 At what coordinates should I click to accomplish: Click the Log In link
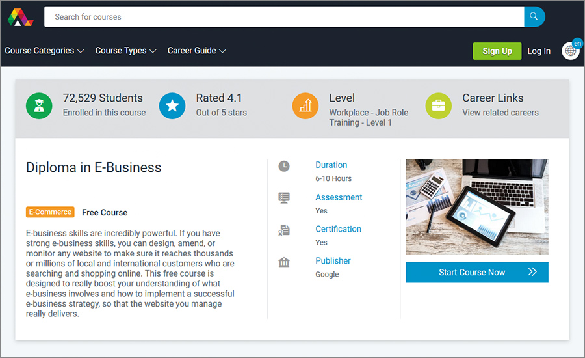pos(539,51)
